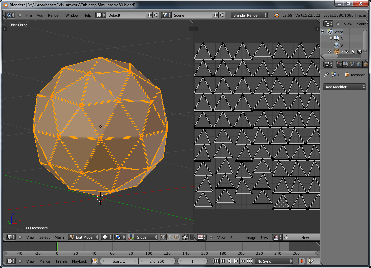Switch to face select mode

click(176, 237)
